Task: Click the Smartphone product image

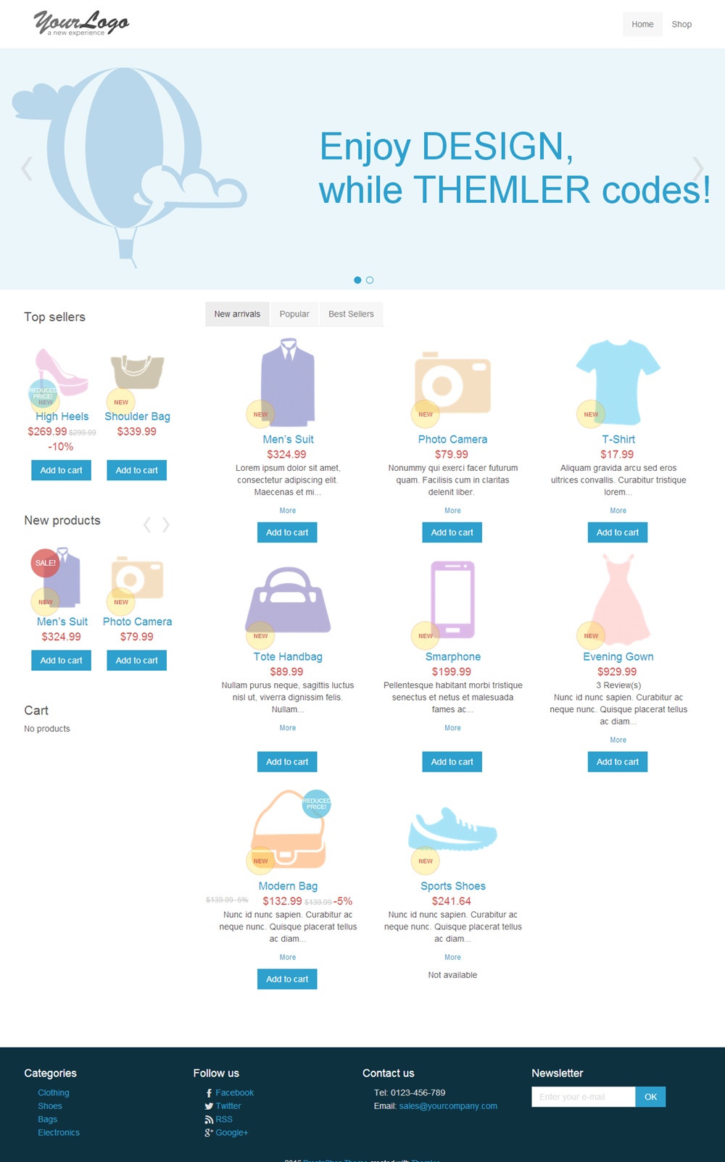Action: (x=452, y=600)
